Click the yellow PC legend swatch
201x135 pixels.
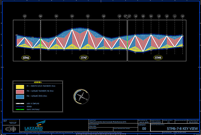tap(20, 86)
